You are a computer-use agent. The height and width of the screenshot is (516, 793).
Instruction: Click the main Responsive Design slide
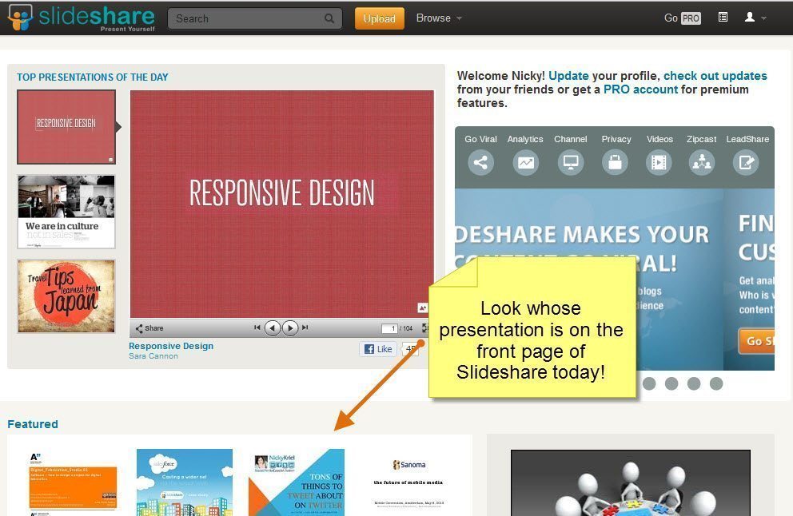coord(281,204)
